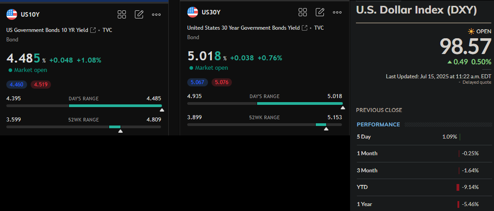Click the +1.08% change on US10Y
The image size is (494, 211).
(89, 60)
